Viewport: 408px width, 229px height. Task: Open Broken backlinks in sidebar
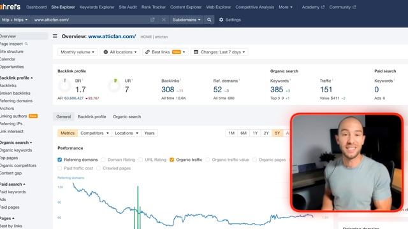[x=15, y=94]
